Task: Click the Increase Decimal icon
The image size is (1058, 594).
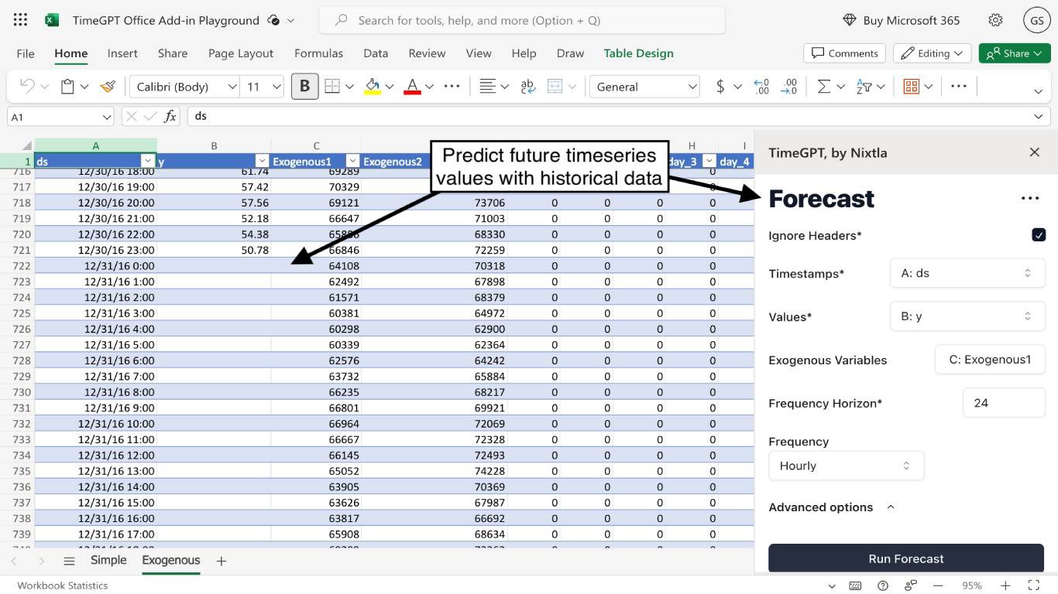Action: click(x=761, y=87)
